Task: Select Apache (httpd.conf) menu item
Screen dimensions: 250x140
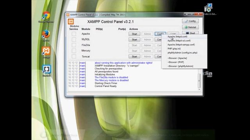Action: tap(184, 37)
